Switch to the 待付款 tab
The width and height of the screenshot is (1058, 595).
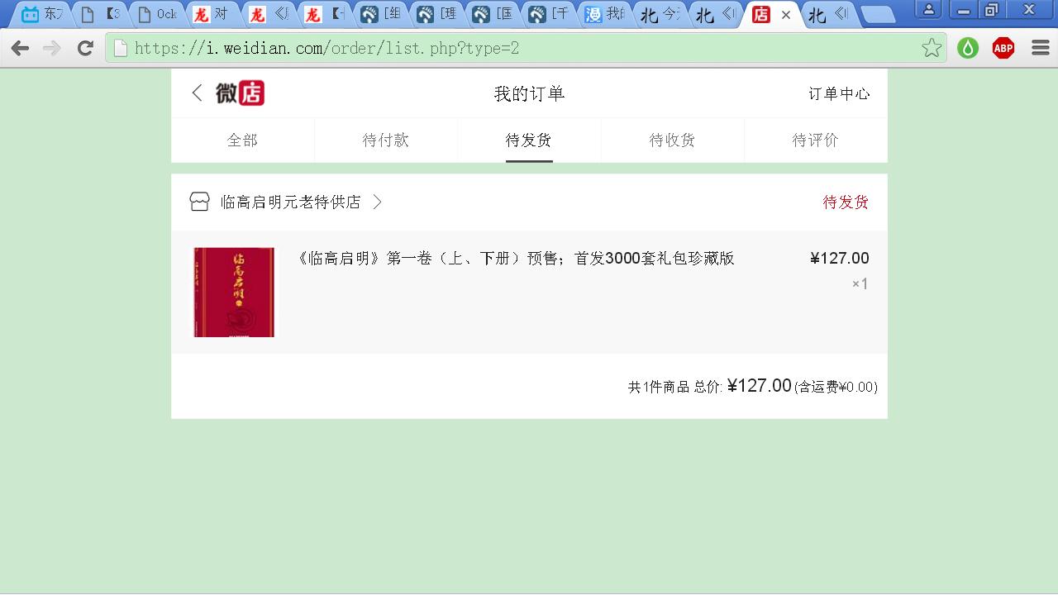[386, 140]
